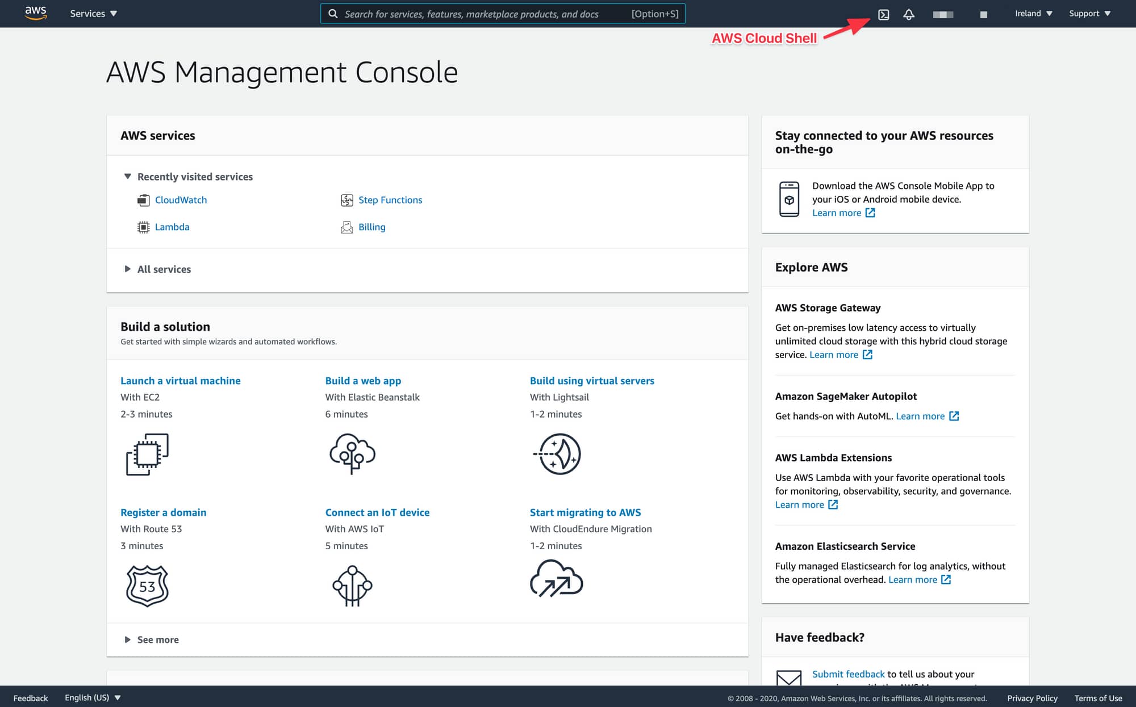Open the notifications bell

[x=909, y=14]
